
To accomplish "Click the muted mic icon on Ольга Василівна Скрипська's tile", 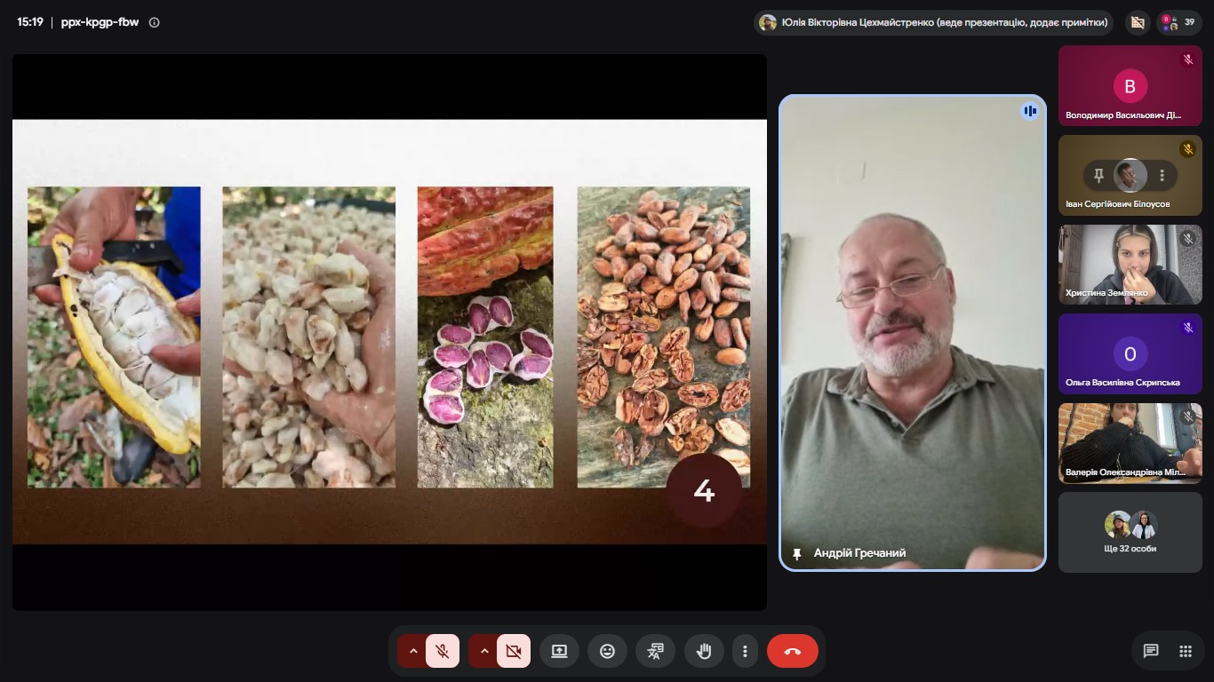I will click(1188, 328).
